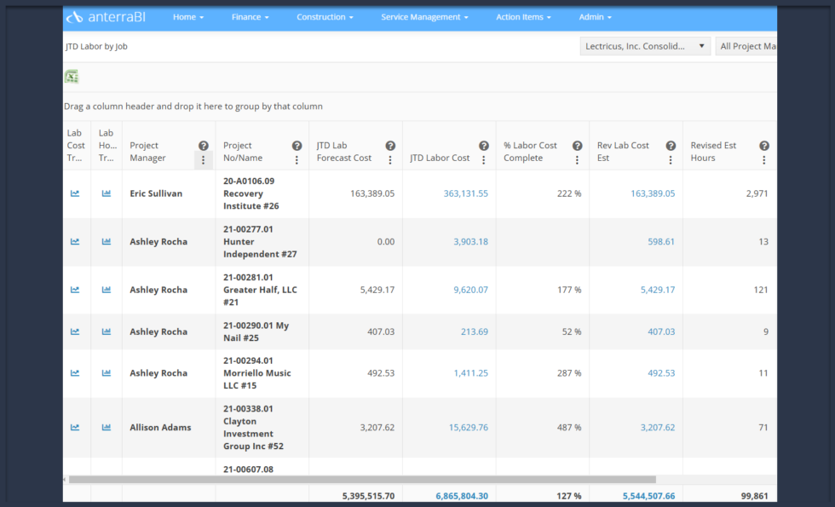This screenshot has width=835, height=507.
Task: Open the Construction menu
Action: [x=325, y=16]
